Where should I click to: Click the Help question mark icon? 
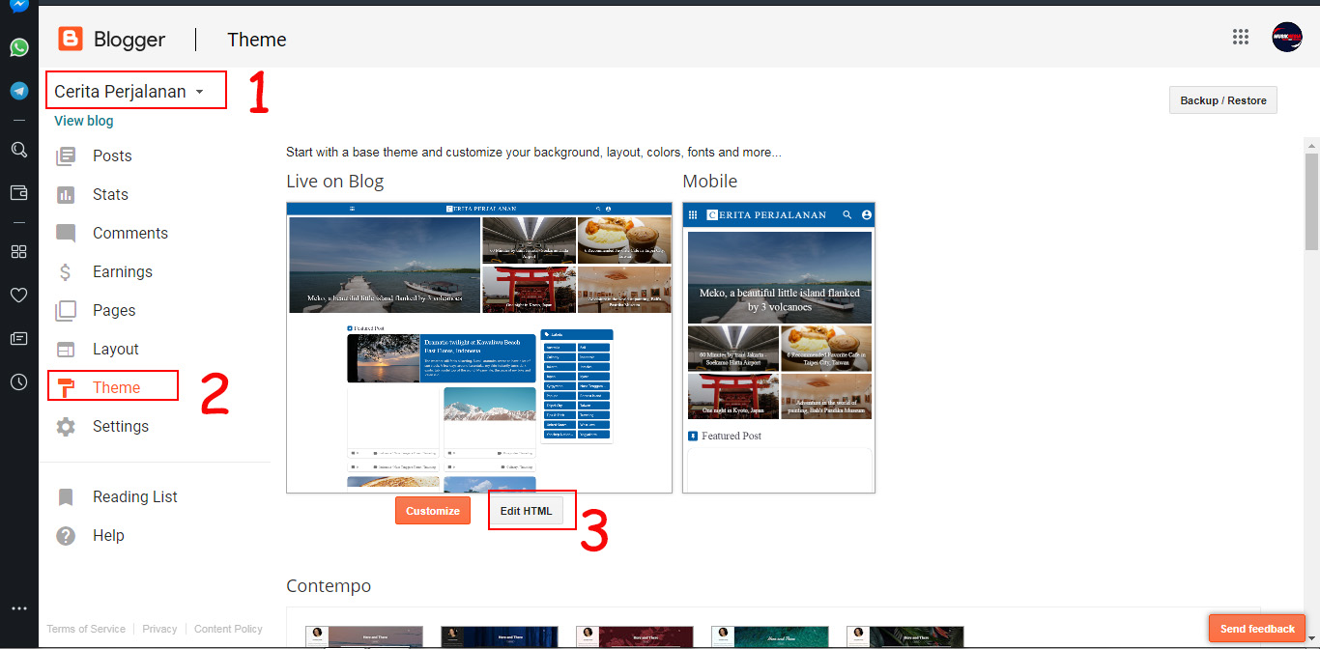pyautogui.click(x=66, y=535)
